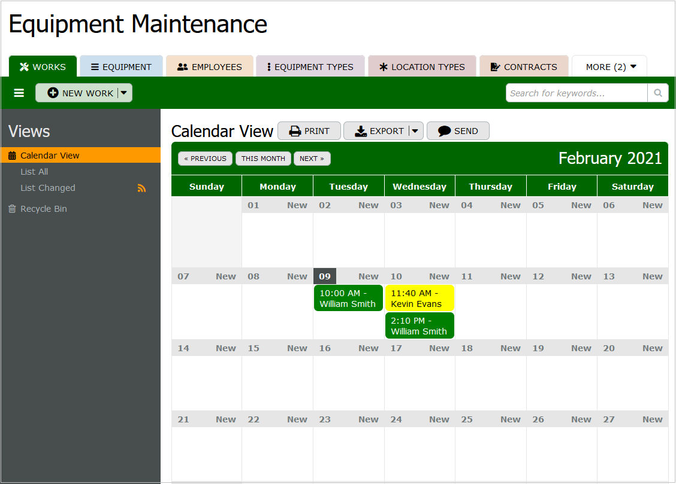676x484 pixels.
Task: Click the RSS feed icon beside List Changed
Action: click(141, 188)
